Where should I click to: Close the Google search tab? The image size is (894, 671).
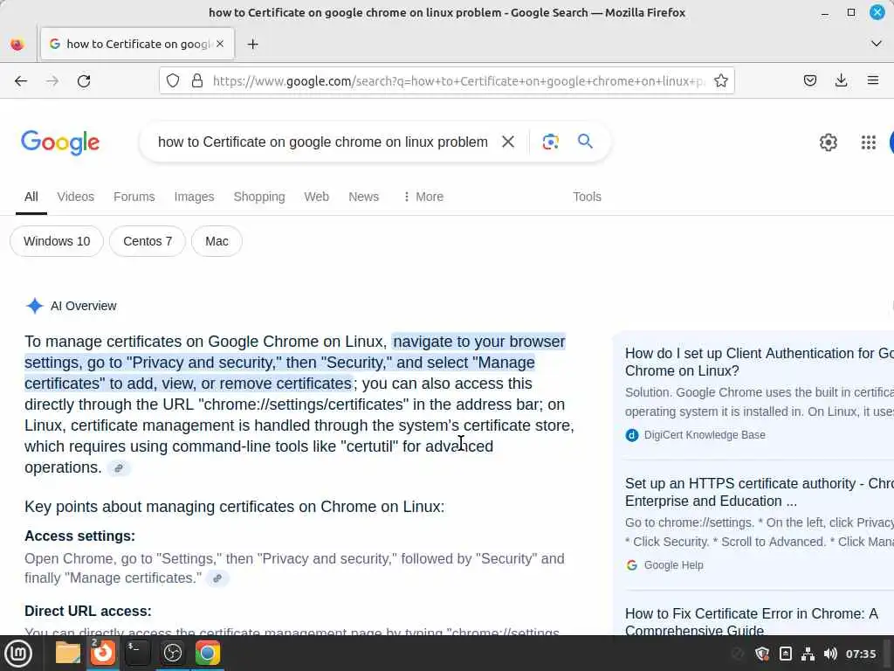220,44
